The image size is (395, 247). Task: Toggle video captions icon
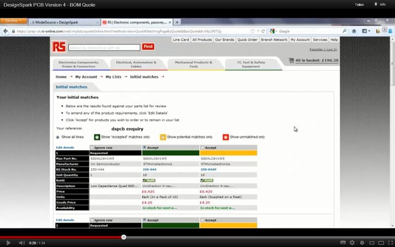click(x=343, y=243)
